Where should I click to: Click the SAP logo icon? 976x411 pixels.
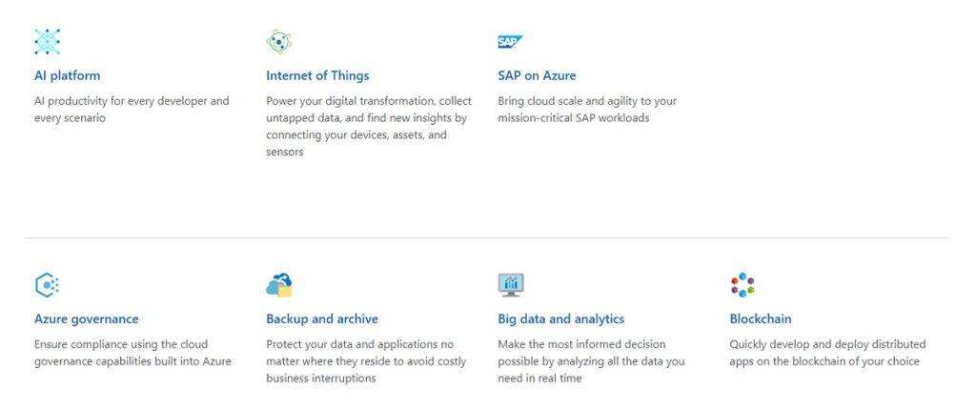coord(510,41)
